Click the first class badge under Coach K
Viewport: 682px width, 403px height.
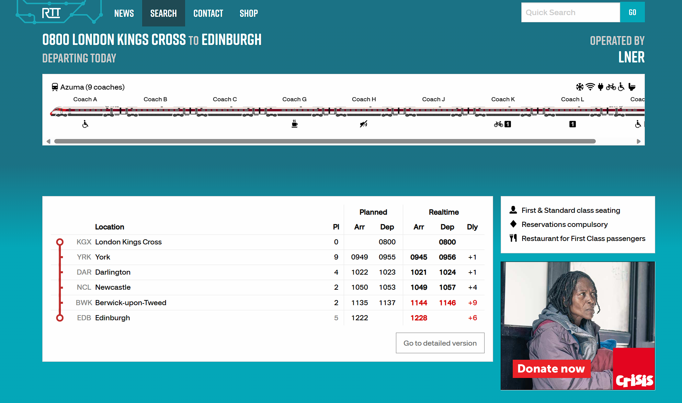(508, 124)
